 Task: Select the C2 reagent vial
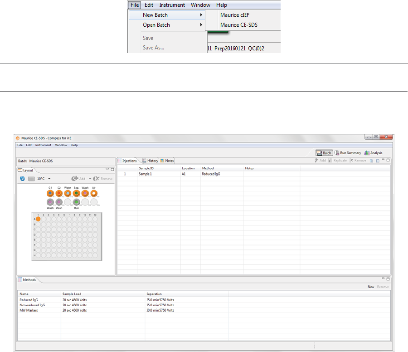[x=59, y=193]
